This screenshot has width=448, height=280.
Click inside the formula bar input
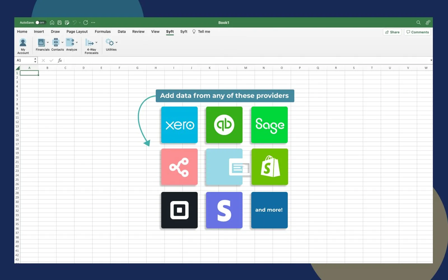click(x=247, y=60)
